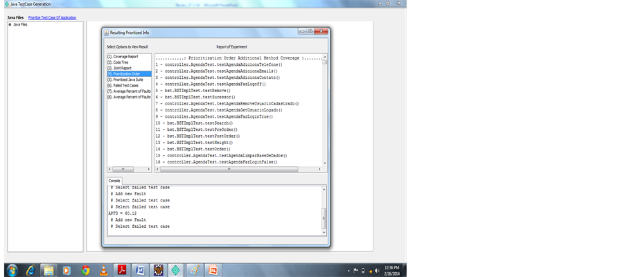The width and height of the screenshot is (625, 277).
Task: Click the Prioritize Test Case Of Application link
Action: coord(52,17)
